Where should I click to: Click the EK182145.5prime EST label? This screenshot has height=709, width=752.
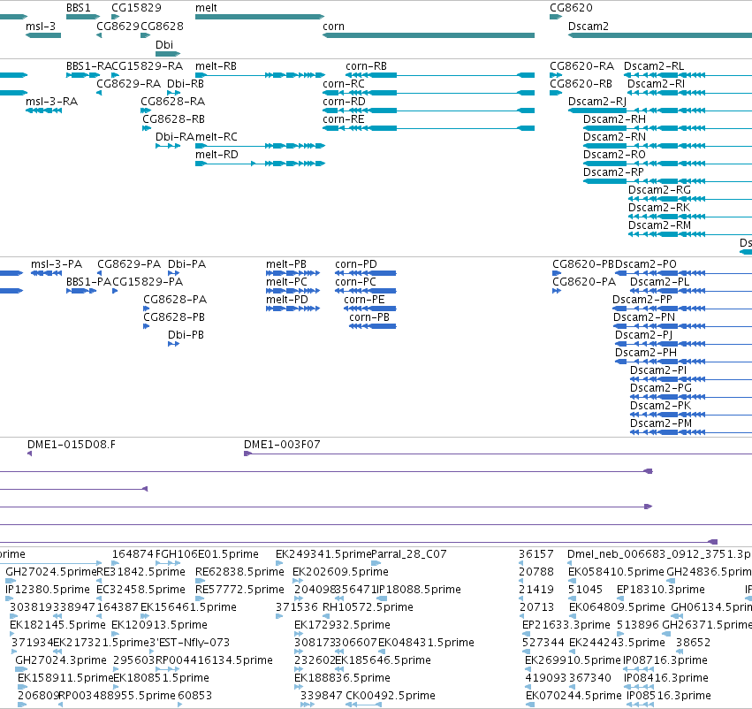point(57,625)
